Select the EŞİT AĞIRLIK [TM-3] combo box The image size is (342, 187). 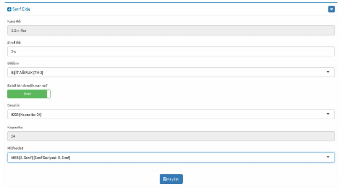tap(171, 72)
